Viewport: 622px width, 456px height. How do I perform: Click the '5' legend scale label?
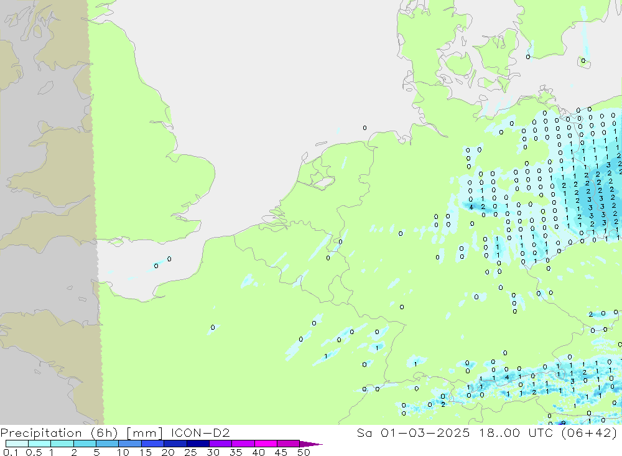(96, 452)
